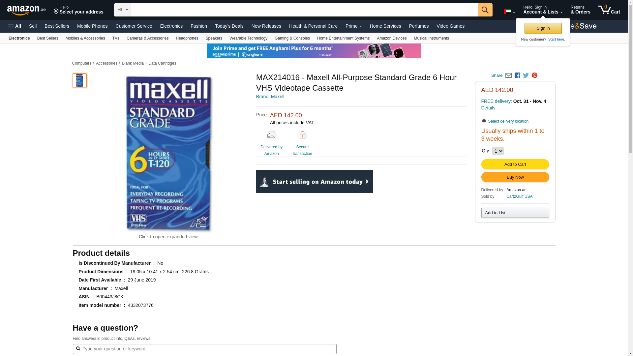Open the Cart2Gulf USA seller link
633x356 pixels.
(x=519, y=196)
